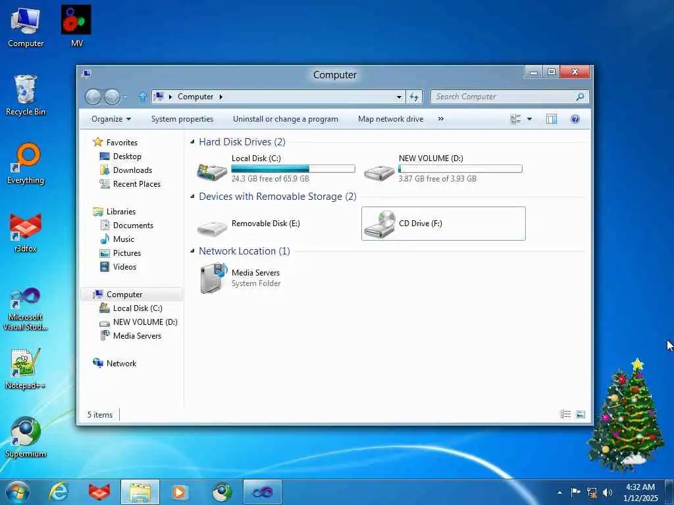674x505 pixels.
Task: Open Videos library
Action: coord(124,267)
